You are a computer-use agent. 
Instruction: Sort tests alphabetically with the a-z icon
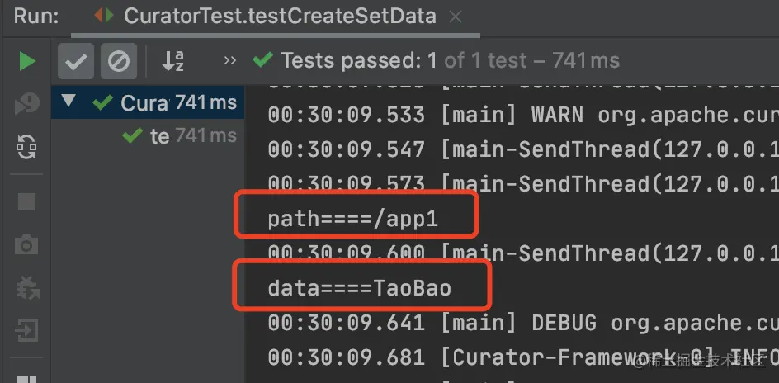pos(173,61)
